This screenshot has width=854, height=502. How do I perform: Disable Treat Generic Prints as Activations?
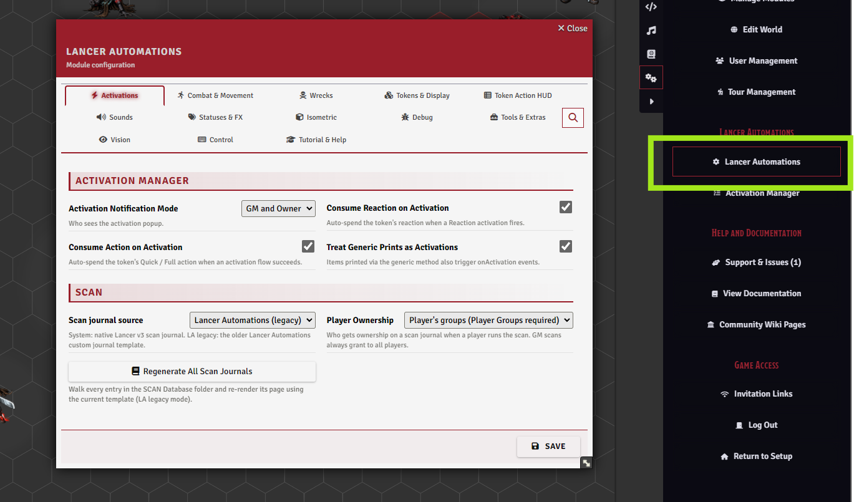(x=566, y=246)
